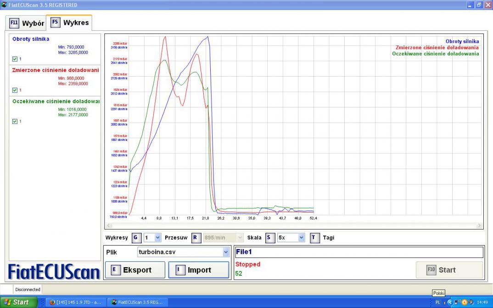Screen dimensions: 493x308
Task: Click the horizontal scrollbar under the graph
Action: coord(294,226)
